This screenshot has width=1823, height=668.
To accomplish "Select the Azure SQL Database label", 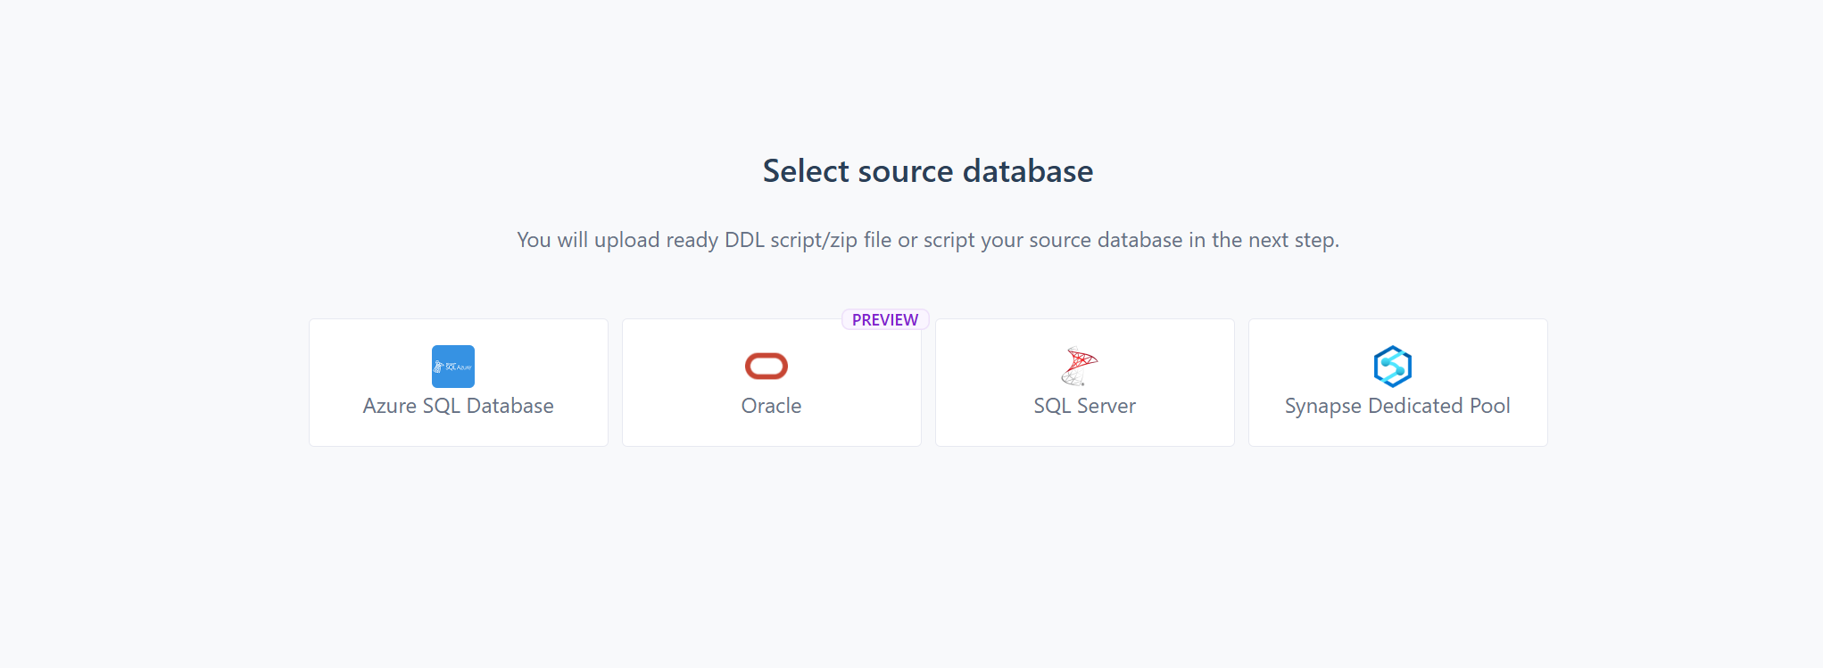I will click(x=458, y=406).
